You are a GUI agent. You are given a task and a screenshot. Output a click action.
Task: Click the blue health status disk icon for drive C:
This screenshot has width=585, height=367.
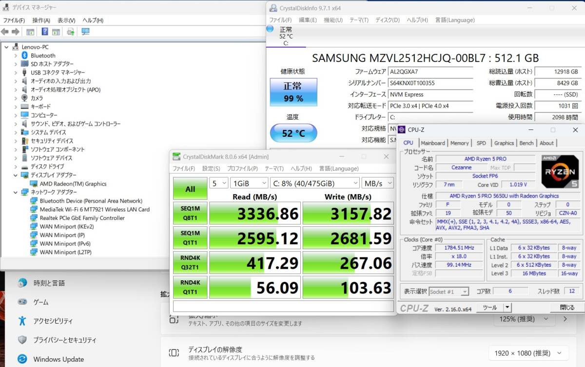(x=270, y=29)
